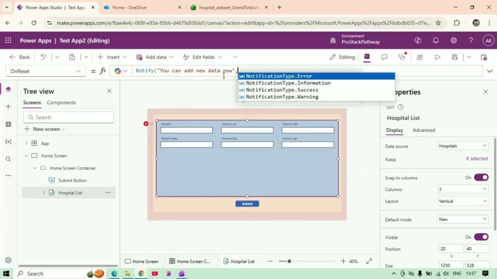Select NotificationType.Information suggestion
Viewport: 497px width, 279px height.
tap(316, 83)
